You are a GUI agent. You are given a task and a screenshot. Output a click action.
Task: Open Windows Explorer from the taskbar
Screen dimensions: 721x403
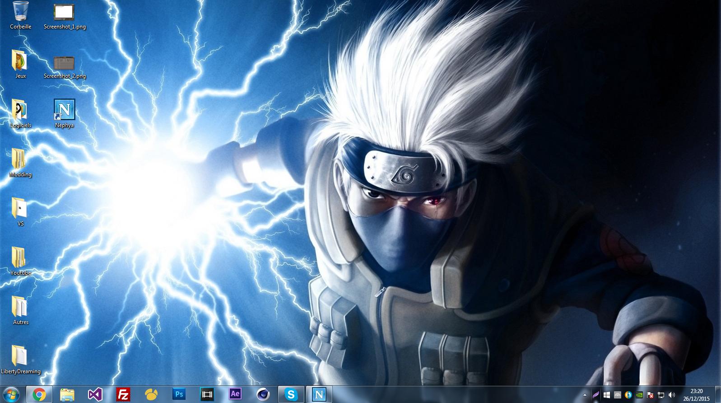tap(67, 394)
